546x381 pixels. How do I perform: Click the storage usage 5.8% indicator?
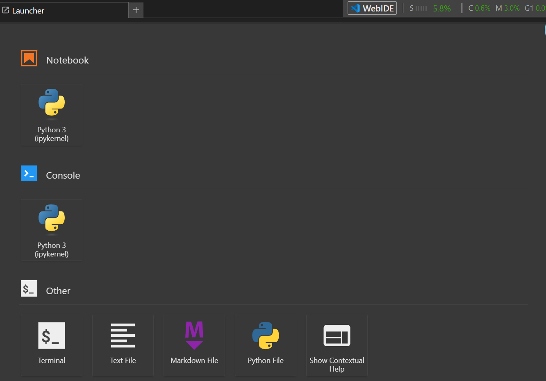click(x=442, y=8)
